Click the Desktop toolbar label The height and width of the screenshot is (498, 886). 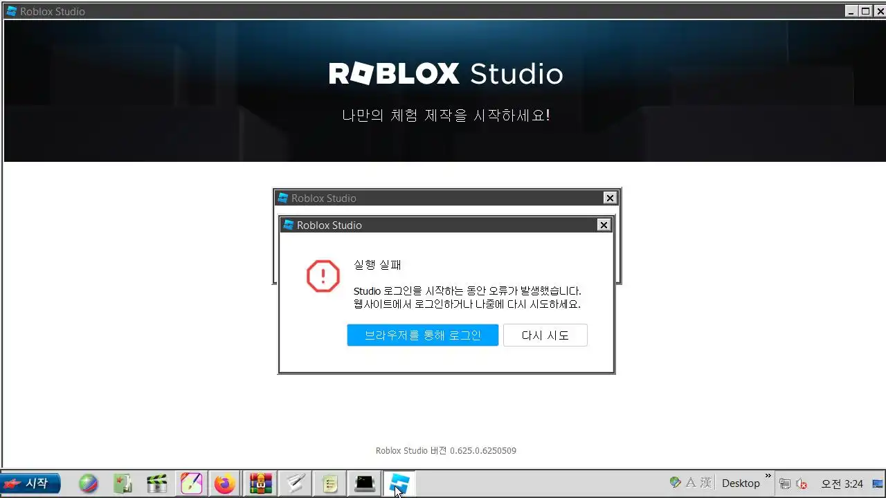tap(741, 483)
